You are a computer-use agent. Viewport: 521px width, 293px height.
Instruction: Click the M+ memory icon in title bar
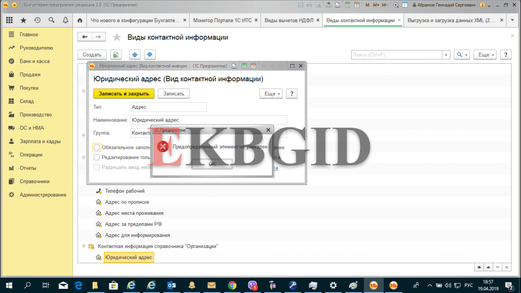376,5
